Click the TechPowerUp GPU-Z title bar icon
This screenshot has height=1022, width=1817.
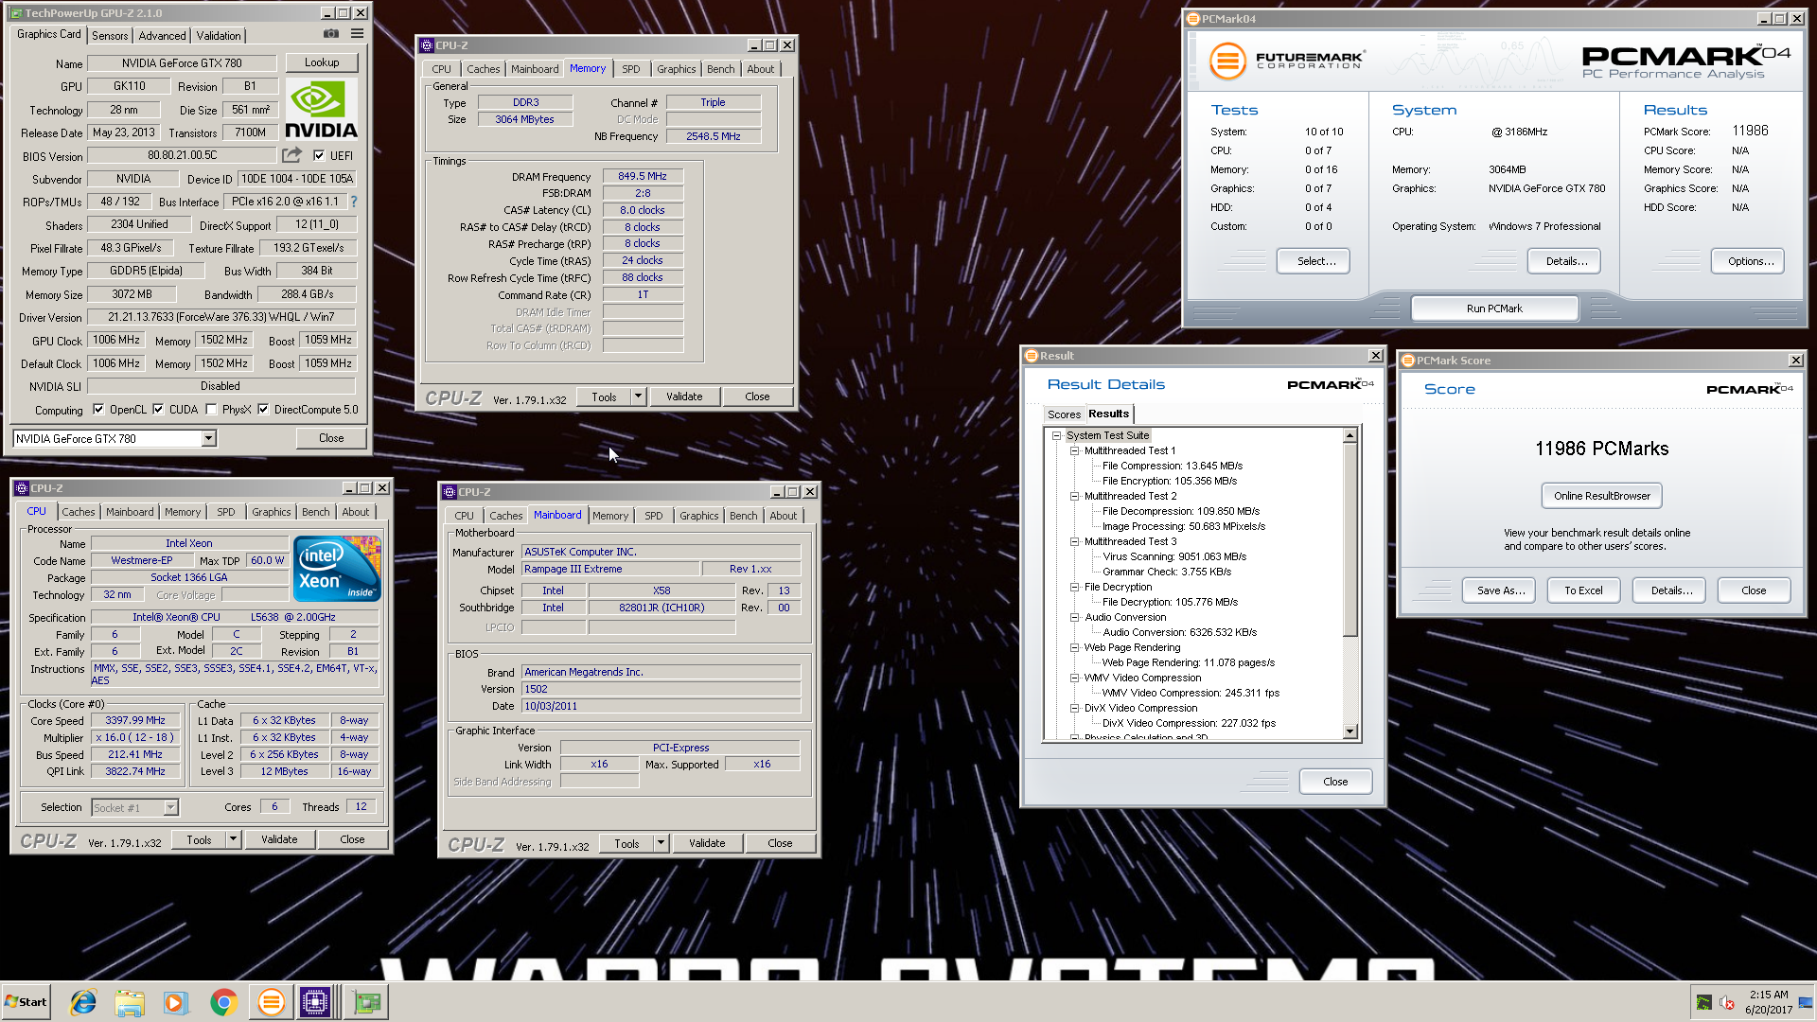[x=16, y=13]
